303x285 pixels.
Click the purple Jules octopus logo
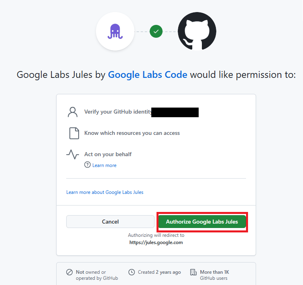(x=115, y=31)
